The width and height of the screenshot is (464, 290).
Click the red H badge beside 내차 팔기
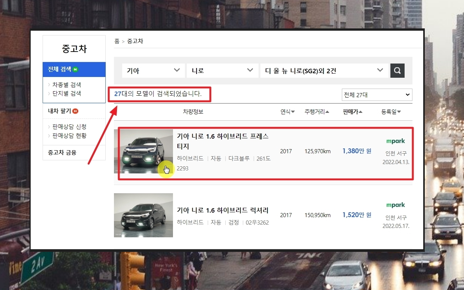point(75,111)
